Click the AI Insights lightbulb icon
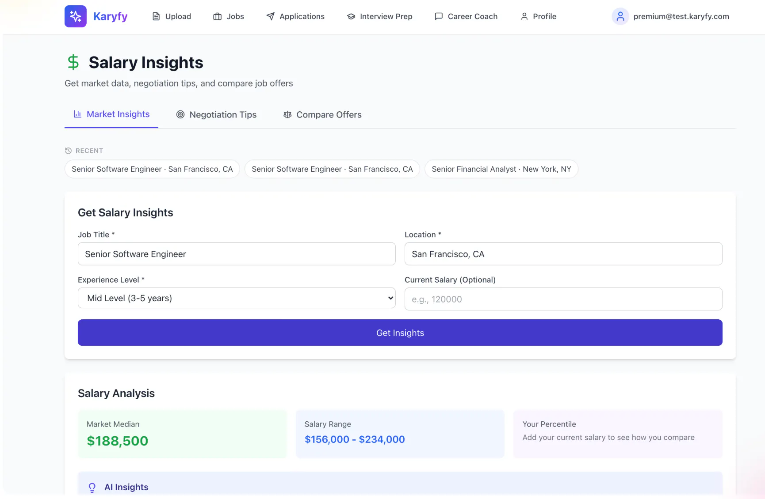The height and width of the screenshot is (499, 765). pos(92,488)
